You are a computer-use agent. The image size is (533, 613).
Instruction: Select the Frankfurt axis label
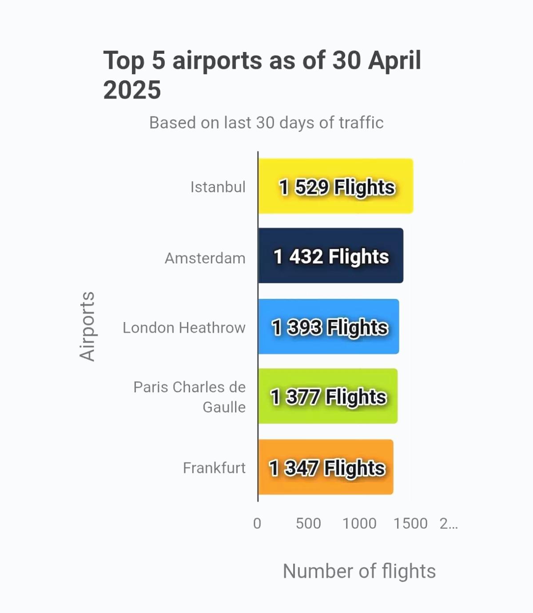(214, 468)
